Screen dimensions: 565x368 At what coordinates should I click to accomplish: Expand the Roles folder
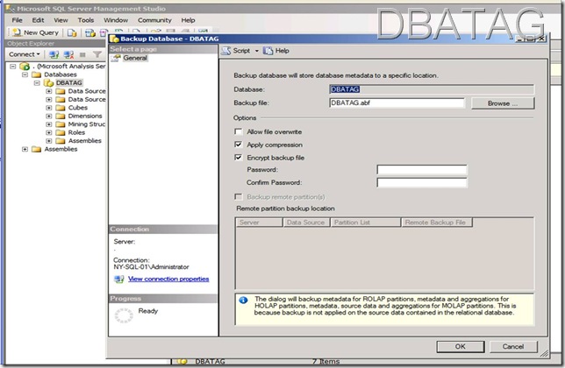48,132
